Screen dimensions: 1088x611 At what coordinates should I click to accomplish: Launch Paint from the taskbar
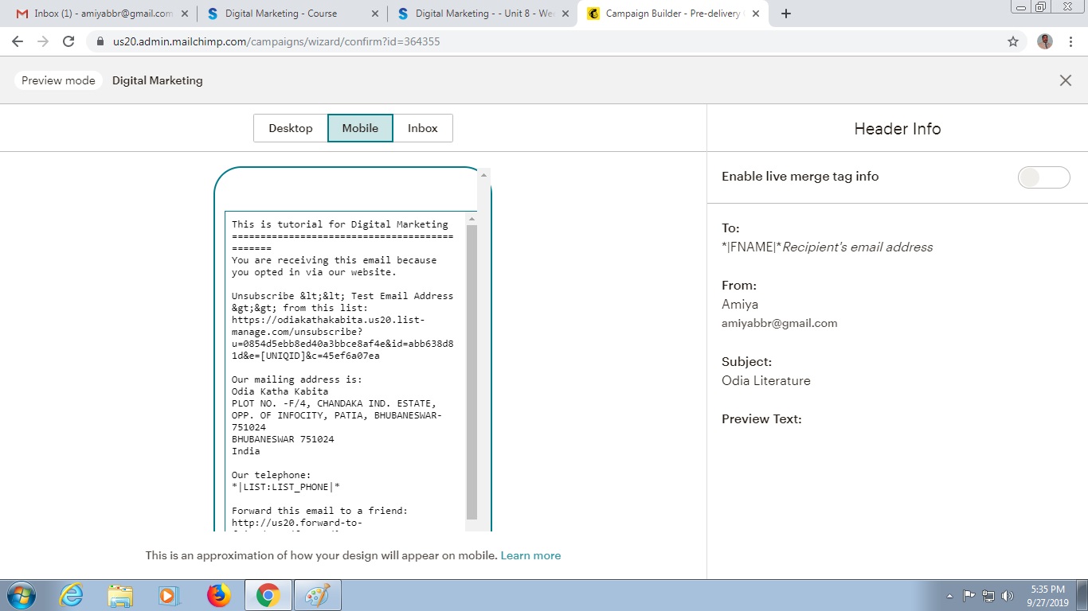click(x=317, y=595)
